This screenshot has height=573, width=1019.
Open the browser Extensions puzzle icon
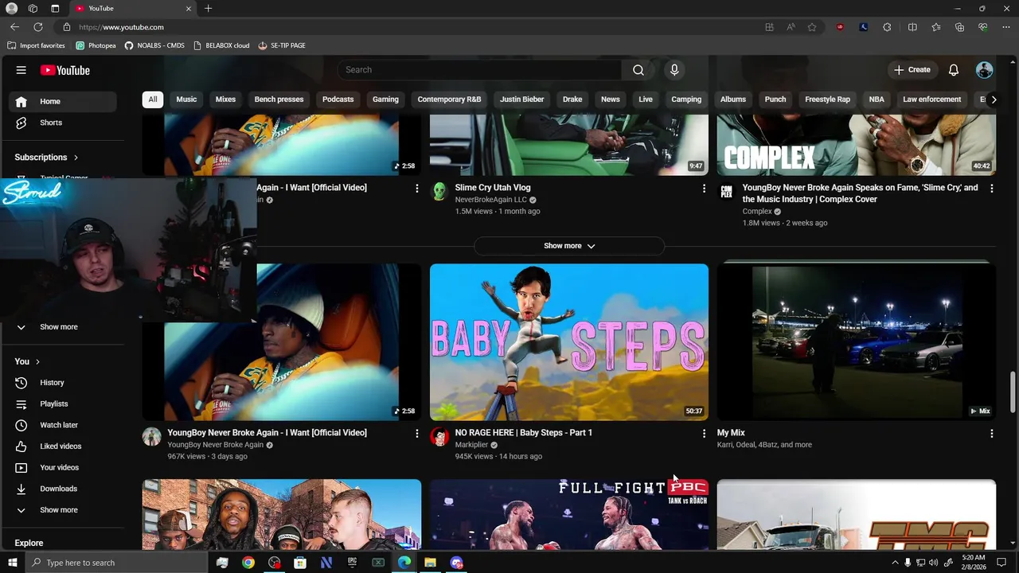[x=887, y=27]
